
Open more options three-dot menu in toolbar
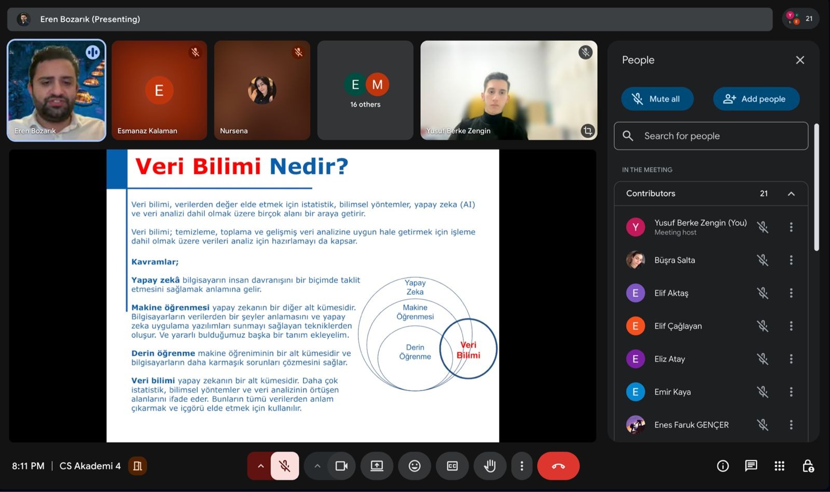[x=522, y=466]
